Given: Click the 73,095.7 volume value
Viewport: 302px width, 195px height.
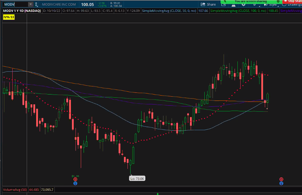Looking at the screenshot, I should click(47, 190).
